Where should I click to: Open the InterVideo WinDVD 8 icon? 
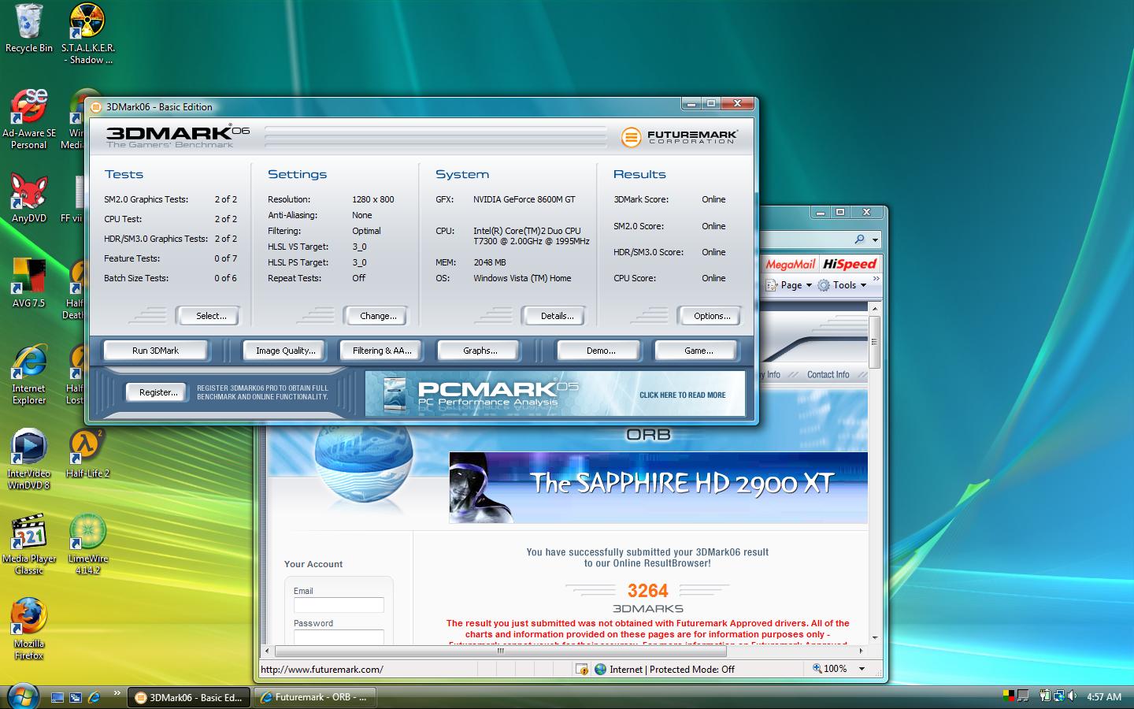click(x=29, y=459)
